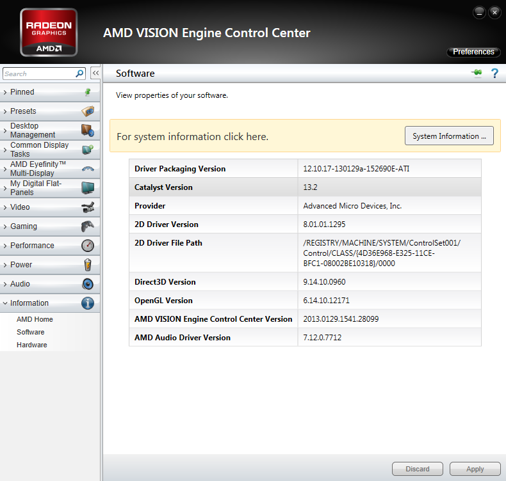Click the green pin icon beside Pinned
The width and height of the screenshot is (506, 481).
(88, 92)
